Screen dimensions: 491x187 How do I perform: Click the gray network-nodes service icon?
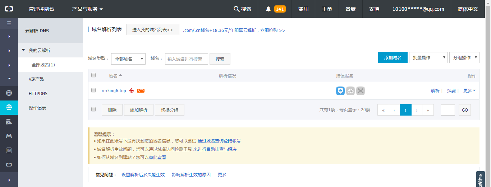361,91
